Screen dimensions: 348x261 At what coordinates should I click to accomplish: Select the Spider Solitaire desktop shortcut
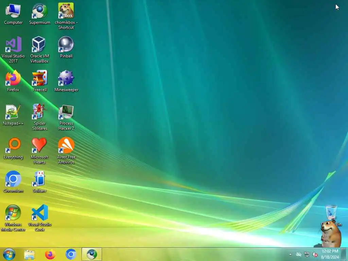pos(39,117)
